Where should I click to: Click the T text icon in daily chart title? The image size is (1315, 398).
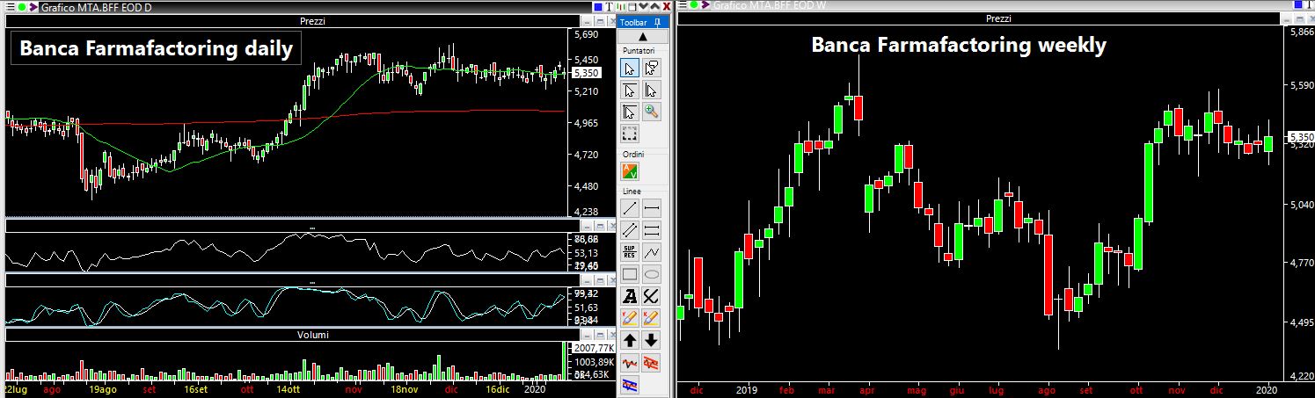[x=610, y=5]
